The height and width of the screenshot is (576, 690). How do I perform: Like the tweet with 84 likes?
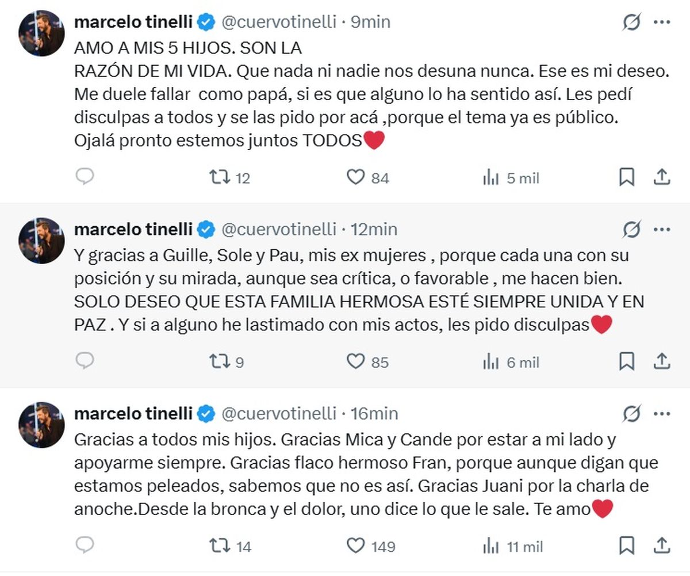click(x=356, y=178)
